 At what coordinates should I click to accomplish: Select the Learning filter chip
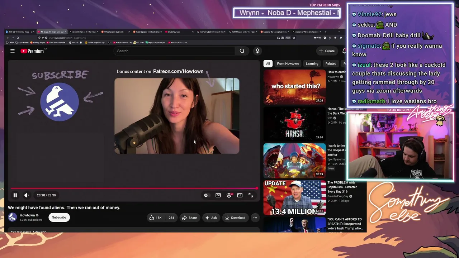point(312,64)
